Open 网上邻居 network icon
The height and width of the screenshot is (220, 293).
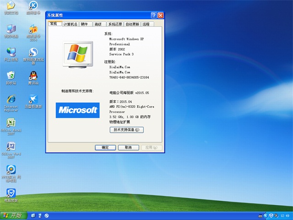click(x=11, y=52)
